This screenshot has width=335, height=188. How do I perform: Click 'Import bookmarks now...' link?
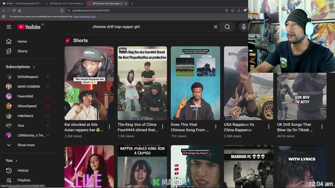[85, 16]
